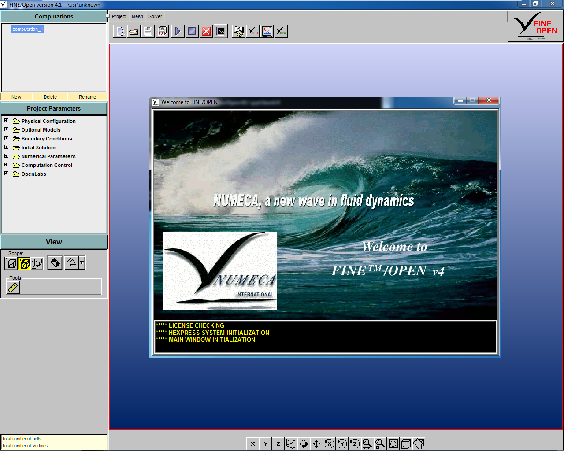
Task: Select the translate move arrows tool
Action: point(316,444)
